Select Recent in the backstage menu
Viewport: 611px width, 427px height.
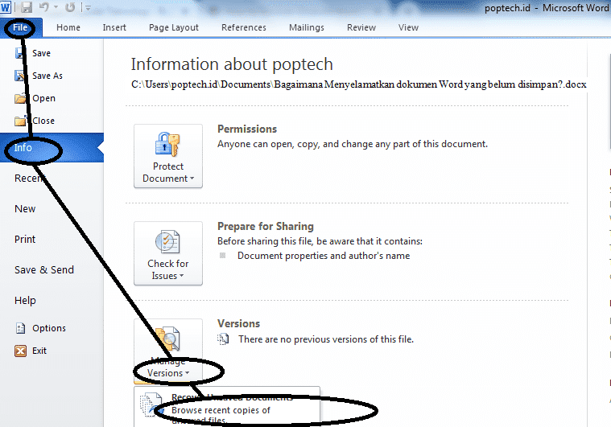(x=30, y=179)
